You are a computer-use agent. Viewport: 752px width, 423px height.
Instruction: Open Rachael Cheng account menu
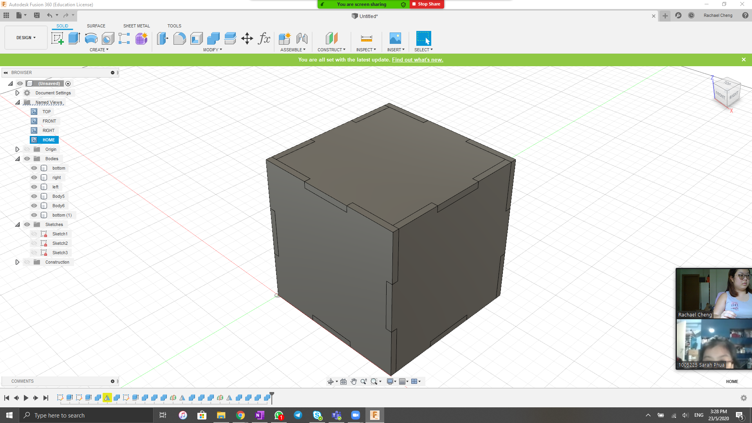[x=718, y=15]
